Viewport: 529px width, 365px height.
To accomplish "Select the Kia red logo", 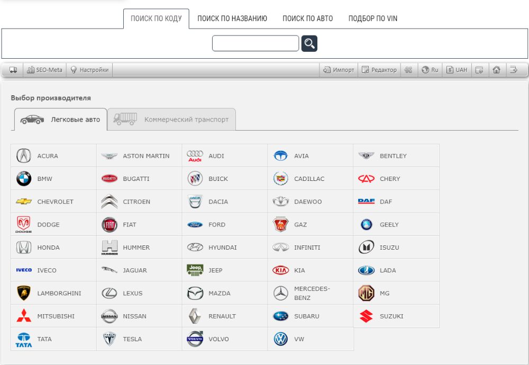I will [281, 270].
